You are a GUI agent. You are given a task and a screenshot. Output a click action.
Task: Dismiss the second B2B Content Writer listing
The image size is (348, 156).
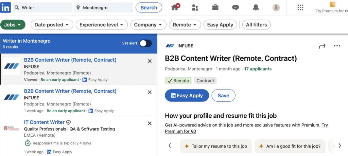tap(150, 92)
